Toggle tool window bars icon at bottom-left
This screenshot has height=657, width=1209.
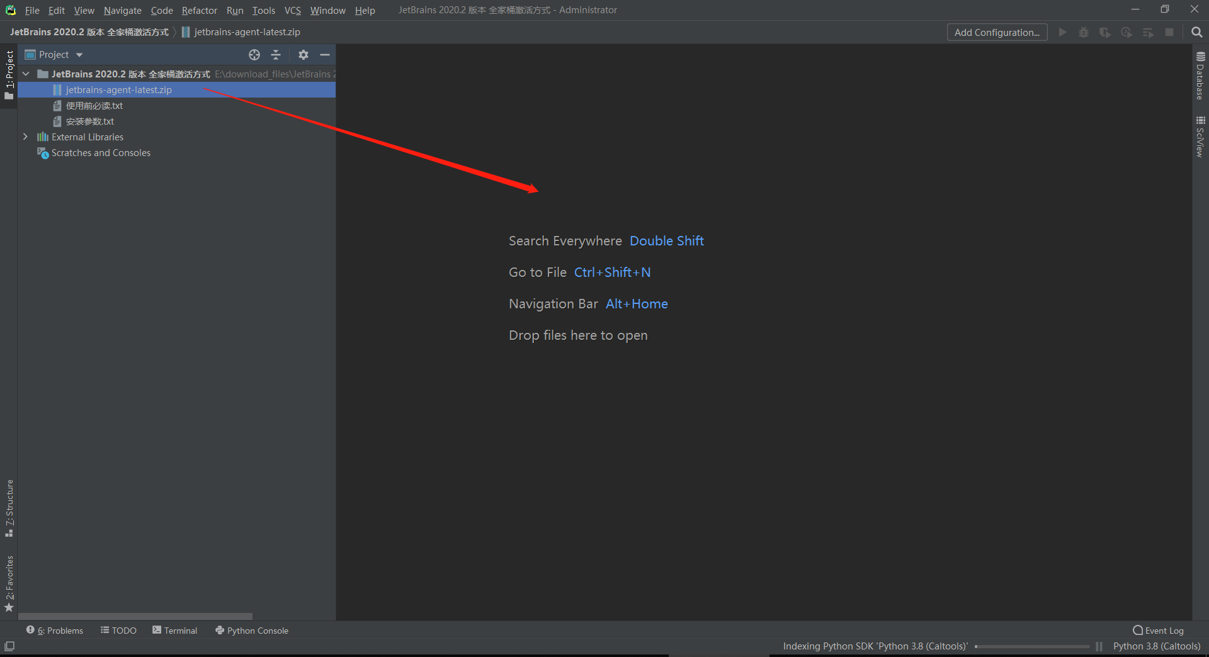pos(9,646)
